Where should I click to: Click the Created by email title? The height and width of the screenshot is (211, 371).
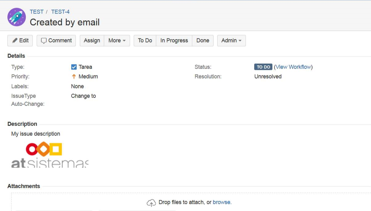tap(65, 22)
